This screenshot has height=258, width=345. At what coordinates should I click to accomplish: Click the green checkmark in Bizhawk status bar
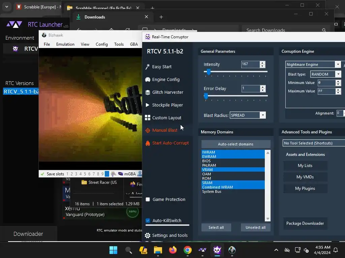coord(42,174)
